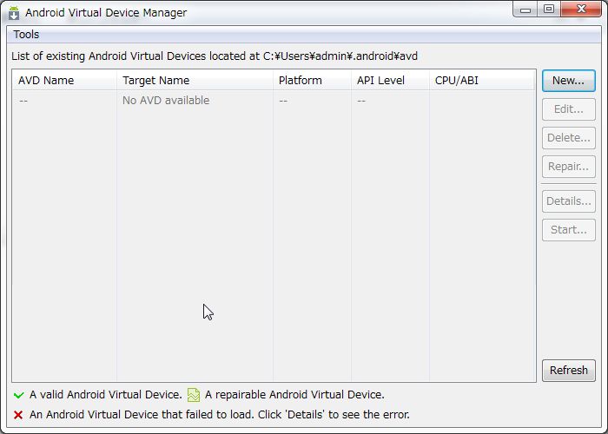Click the repairable device icon
The height and width of the screenshot is (434, 608).
194,395
